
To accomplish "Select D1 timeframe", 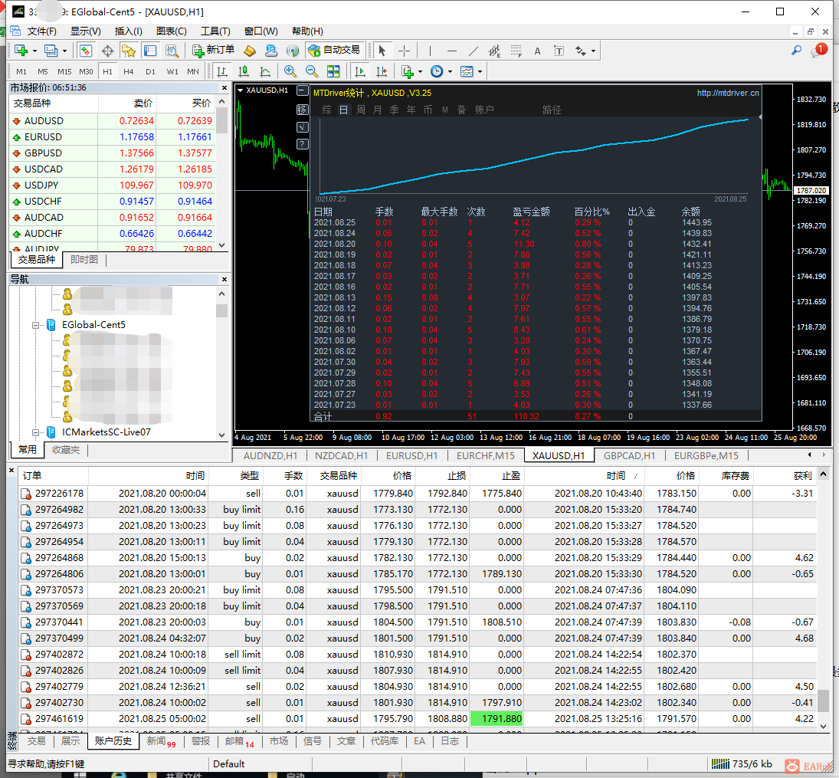I will coord(150,71).
